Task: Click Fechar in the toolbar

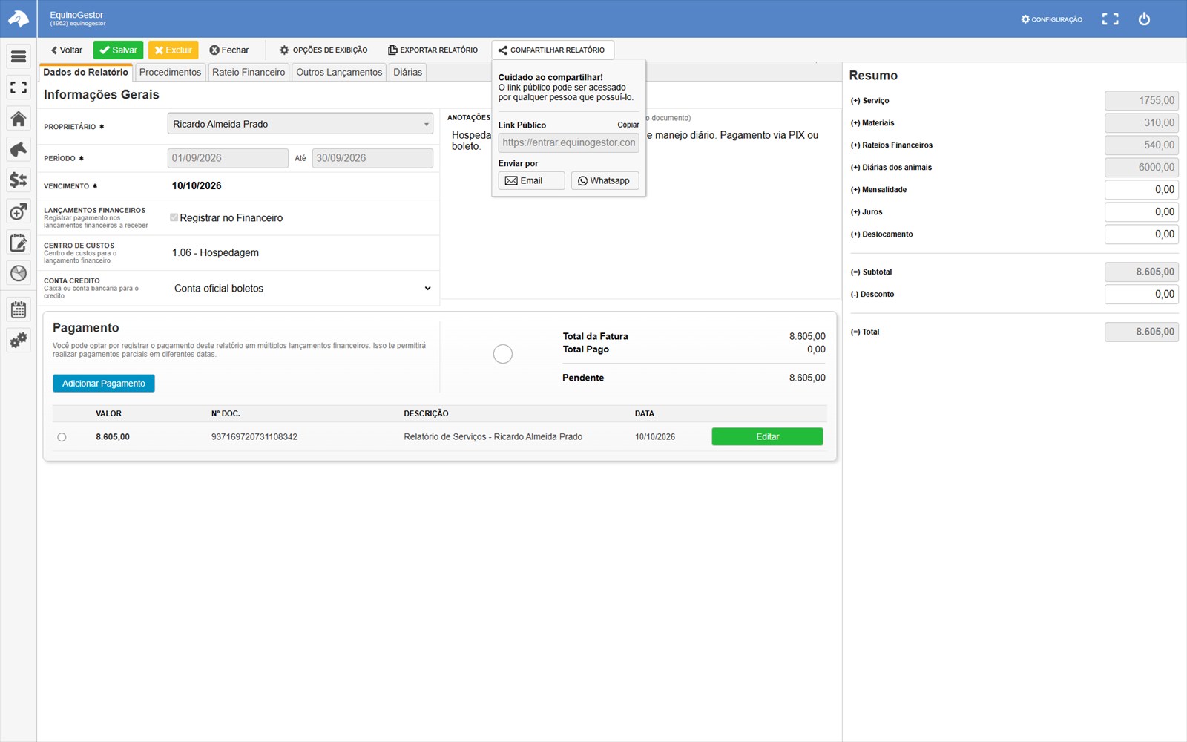Action: click(229, 50)
